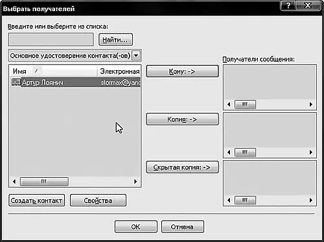Image resolution: width=324 pixels, height=242 pixels.
Task: Click left scroll arrow in contact list
Action: tap(14, 182)
